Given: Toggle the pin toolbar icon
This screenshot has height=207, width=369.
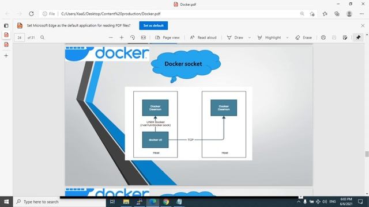Looking at the screenshot, I should [358, 37].
